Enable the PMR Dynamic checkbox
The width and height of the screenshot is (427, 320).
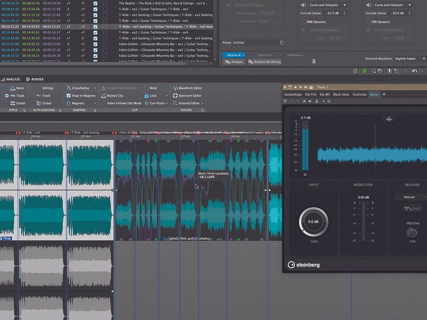(303, 22)
